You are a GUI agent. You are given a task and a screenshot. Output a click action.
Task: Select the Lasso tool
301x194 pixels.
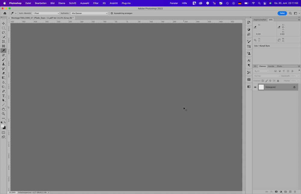point(4,32)
